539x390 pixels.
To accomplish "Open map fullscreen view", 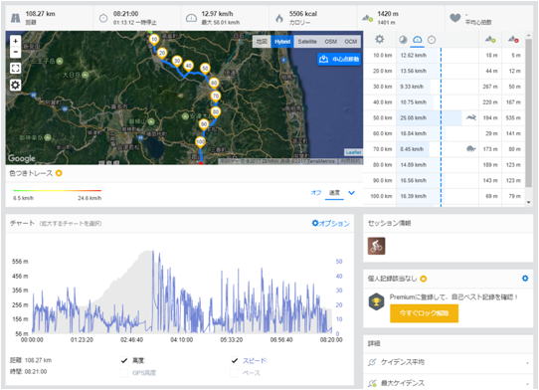I will click(16, 68).
